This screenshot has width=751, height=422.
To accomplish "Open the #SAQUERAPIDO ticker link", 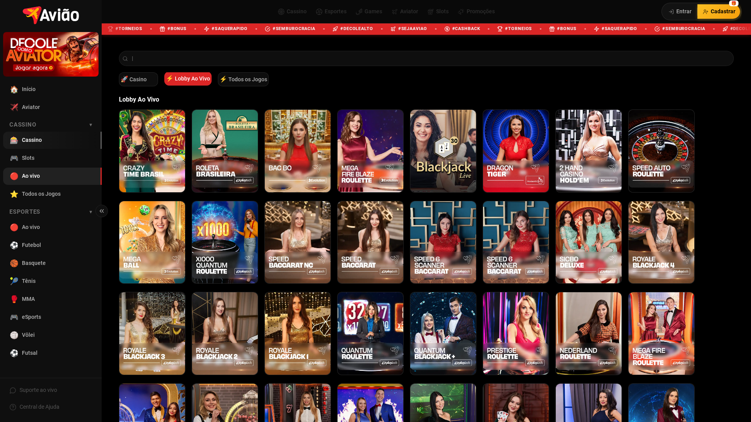I will pyautogui.click(x=225, y=29).
